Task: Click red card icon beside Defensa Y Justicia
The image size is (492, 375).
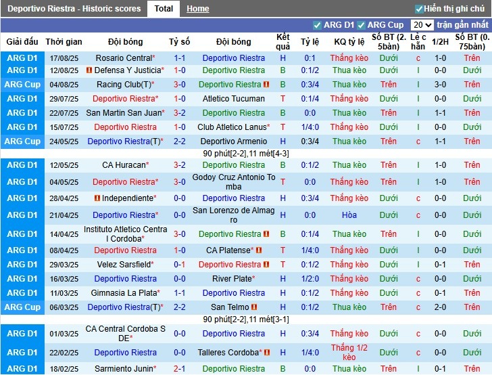Action: tap(89, 70)
